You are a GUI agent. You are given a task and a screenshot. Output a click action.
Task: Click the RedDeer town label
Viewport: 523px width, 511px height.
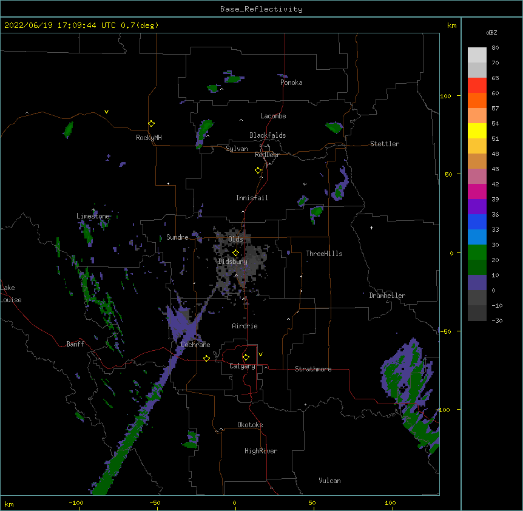point(267,155)
